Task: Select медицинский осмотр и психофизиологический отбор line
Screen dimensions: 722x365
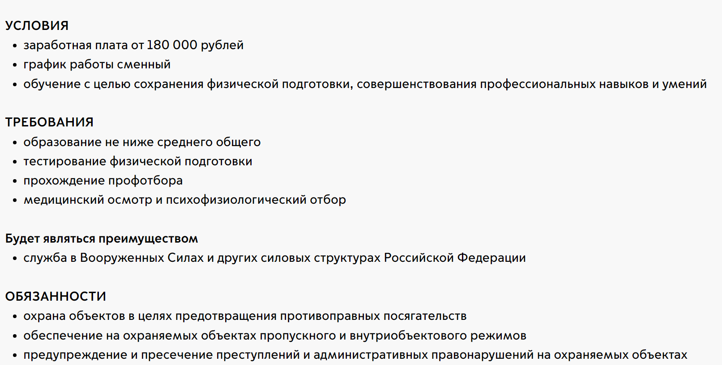Action: [185, 200]
